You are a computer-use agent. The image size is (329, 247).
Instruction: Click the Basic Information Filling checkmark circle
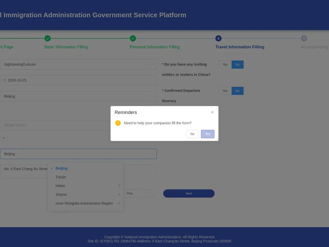(x=48, y=38)
